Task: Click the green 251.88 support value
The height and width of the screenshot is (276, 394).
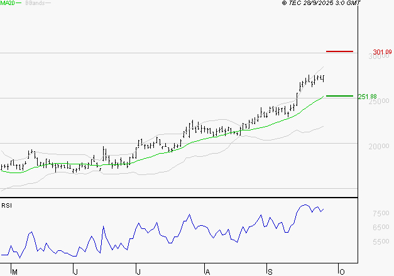Action: point(368,97)
